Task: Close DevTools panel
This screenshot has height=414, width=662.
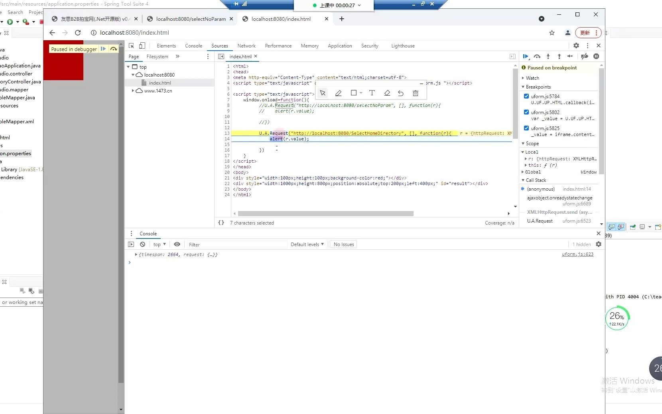Action: (x=599, y=46)
